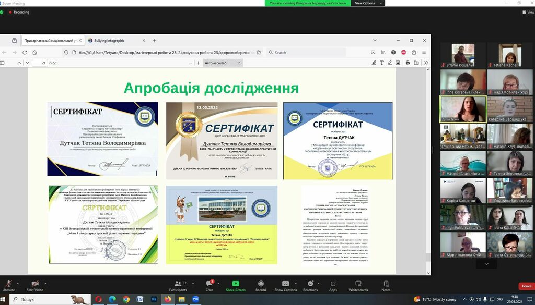Click the red Leave button
Screen dimensions: 535x305
tap(526, 286)
